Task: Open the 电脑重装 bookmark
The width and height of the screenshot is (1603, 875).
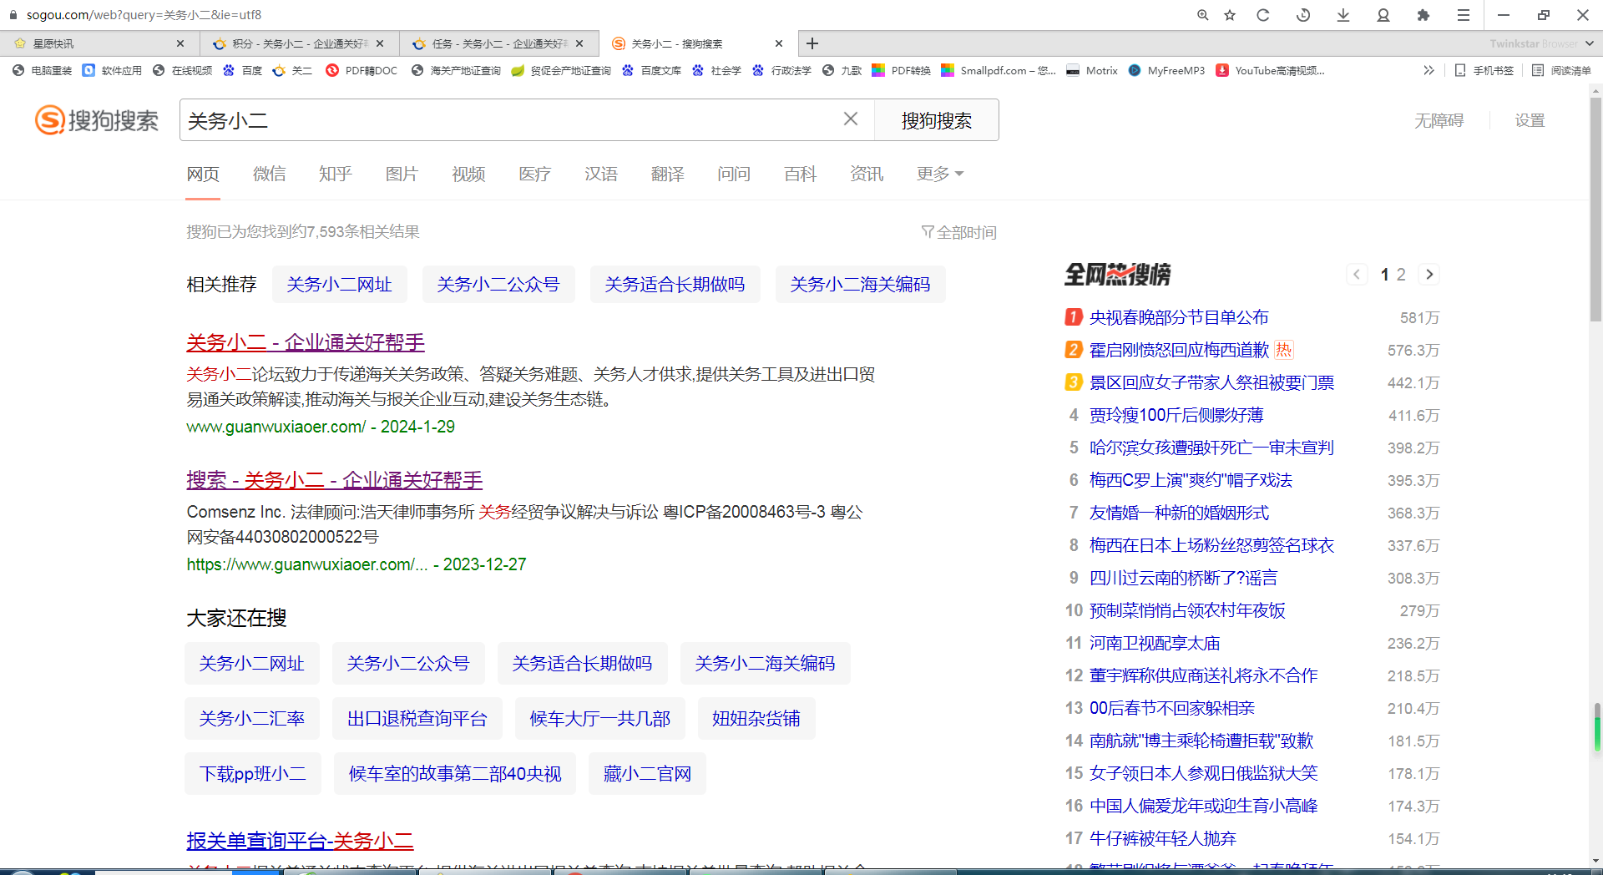Action: click(x=43, y=71)
